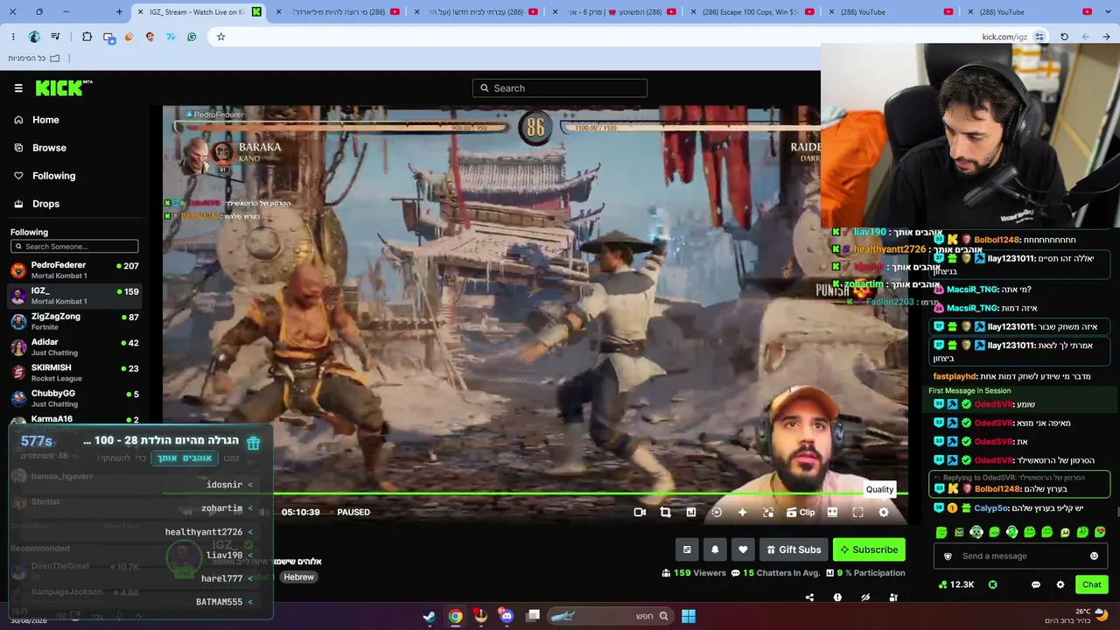Open player Quality settings gear
Image resolution: width=1120 pixels, height=630 pixels.
pyautogui.click(x=883, y=513)
